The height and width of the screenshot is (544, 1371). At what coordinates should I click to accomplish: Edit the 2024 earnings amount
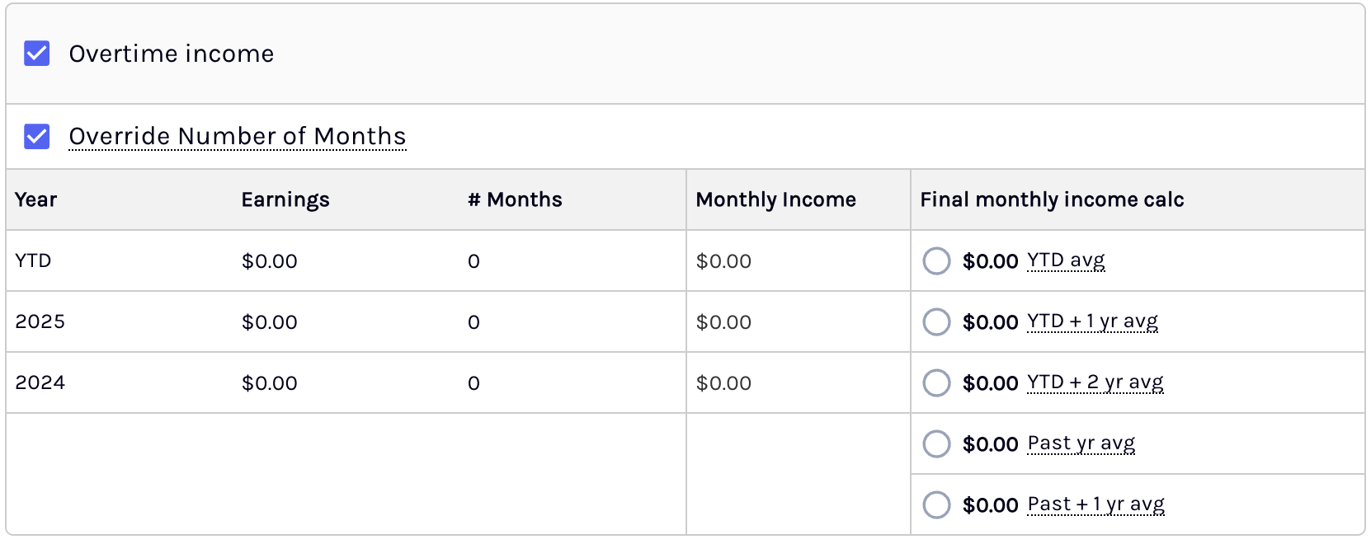pos(270,383)
